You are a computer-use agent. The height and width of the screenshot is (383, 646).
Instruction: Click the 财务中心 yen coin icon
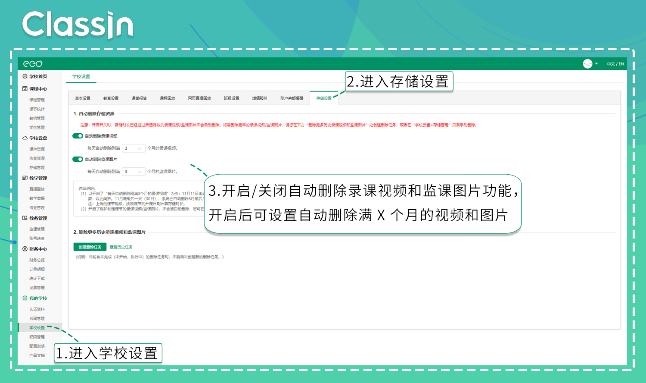point(25,249)
